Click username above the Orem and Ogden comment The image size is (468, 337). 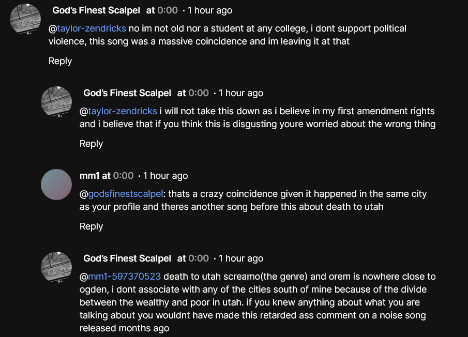127,258
